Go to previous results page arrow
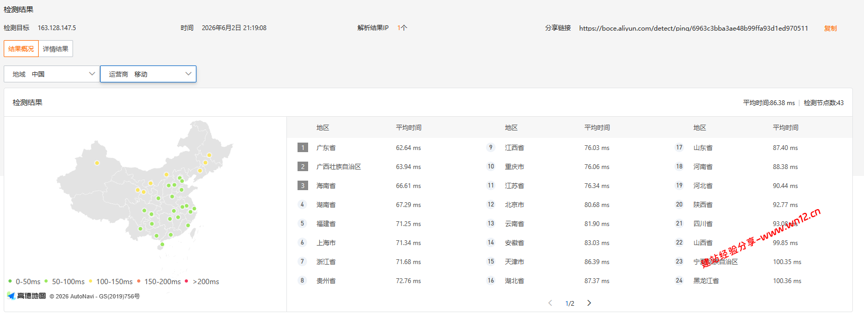 pos(551,303)
